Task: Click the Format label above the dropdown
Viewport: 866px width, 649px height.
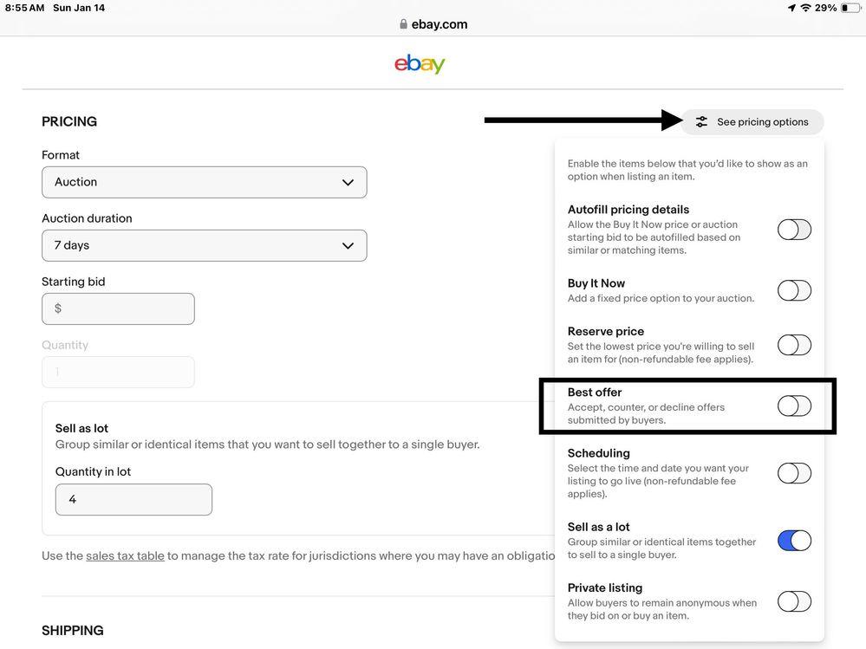Action: point(61,155)
